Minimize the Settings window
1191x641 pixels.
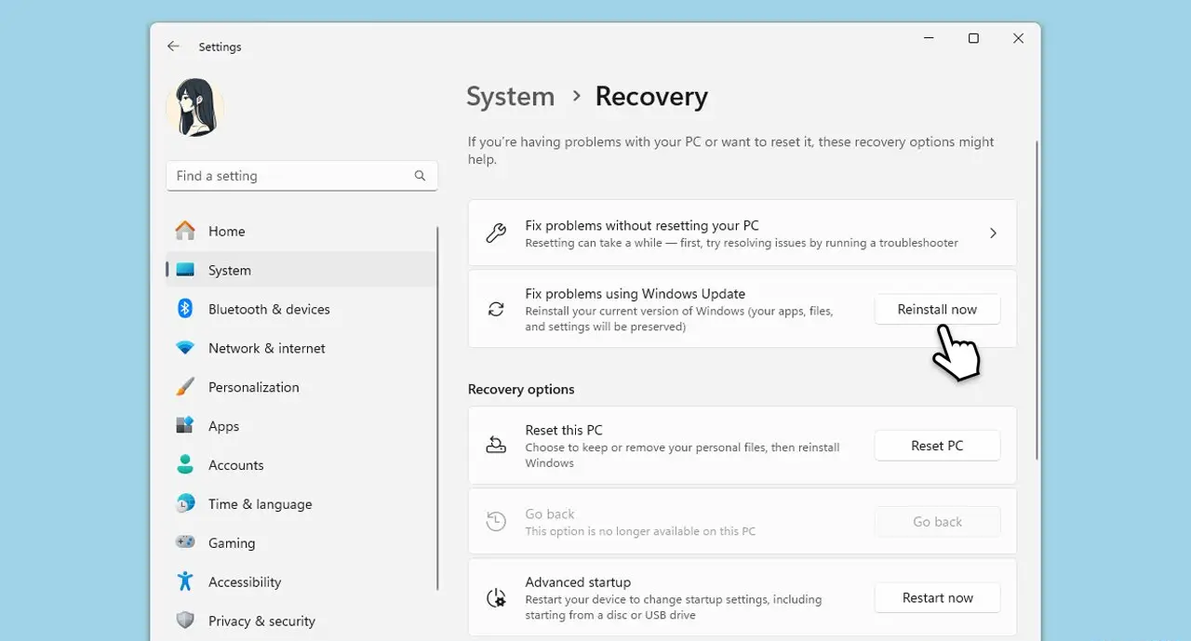[930, 38]
